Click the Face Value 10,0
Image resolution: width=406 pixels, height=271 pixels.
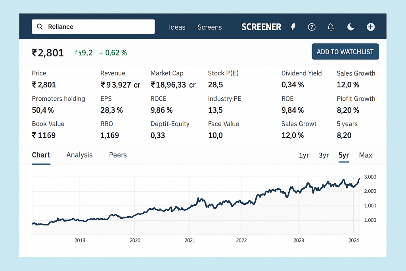(x=215, y=135)
